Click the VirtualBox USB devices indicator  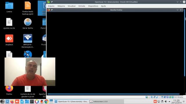[x=157, y=97]
